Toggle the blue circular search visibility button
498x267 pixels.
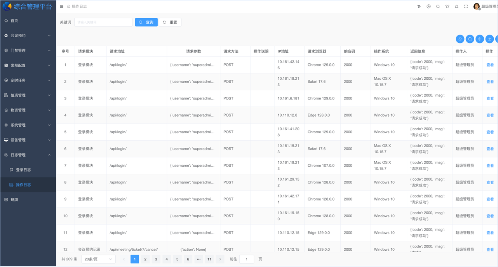pos(470,39)
